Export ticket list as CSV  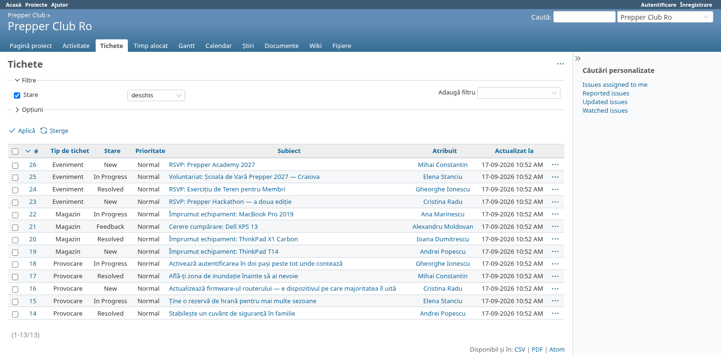[520, 350]
